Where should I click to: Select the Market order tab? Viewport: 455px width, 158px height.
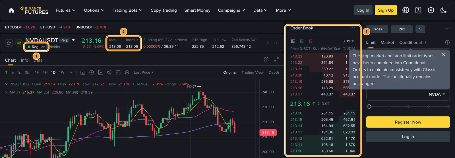click(x=387, y=42)
